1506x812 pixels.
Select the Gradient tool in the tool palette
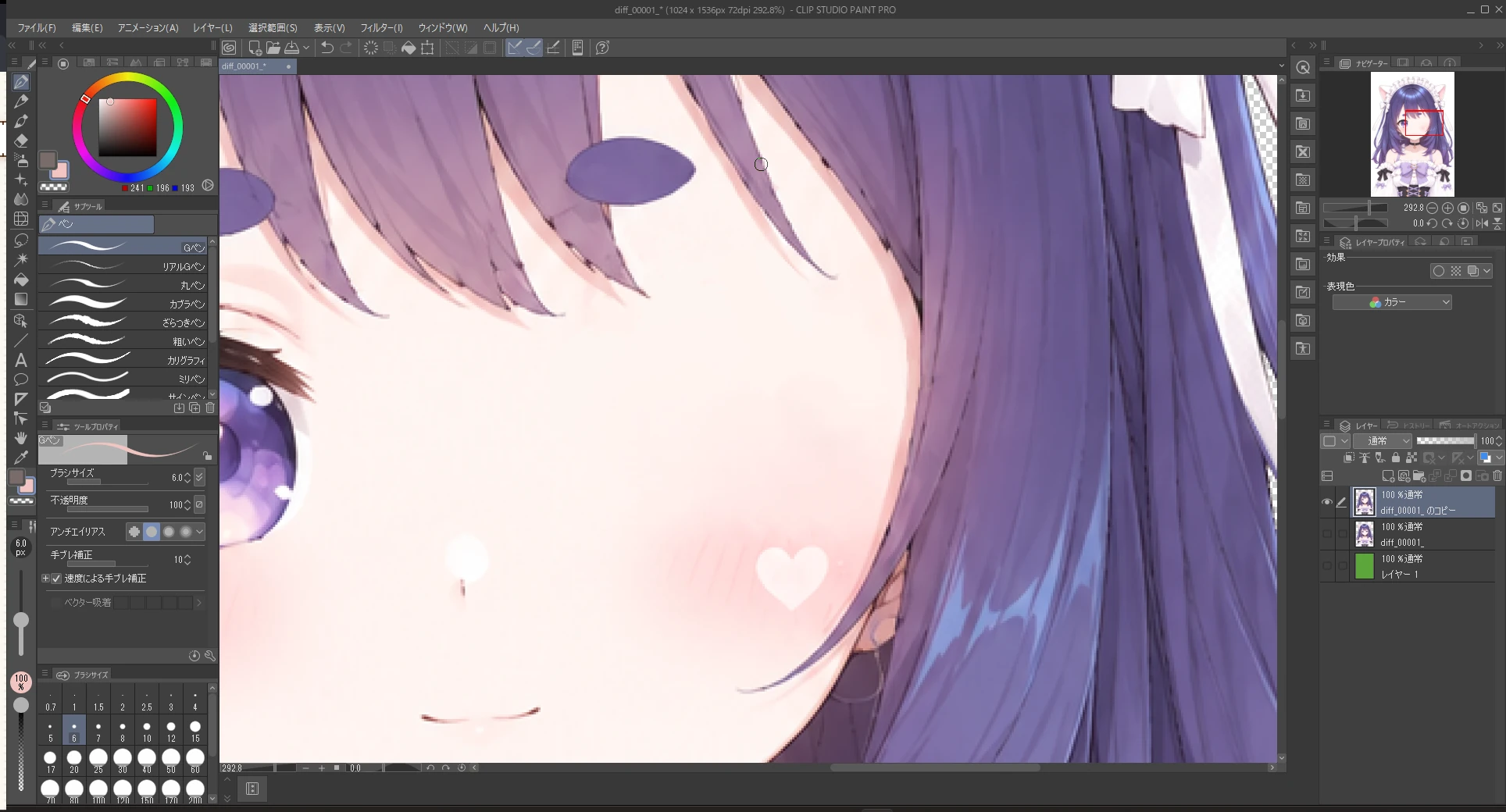(21, 299)
